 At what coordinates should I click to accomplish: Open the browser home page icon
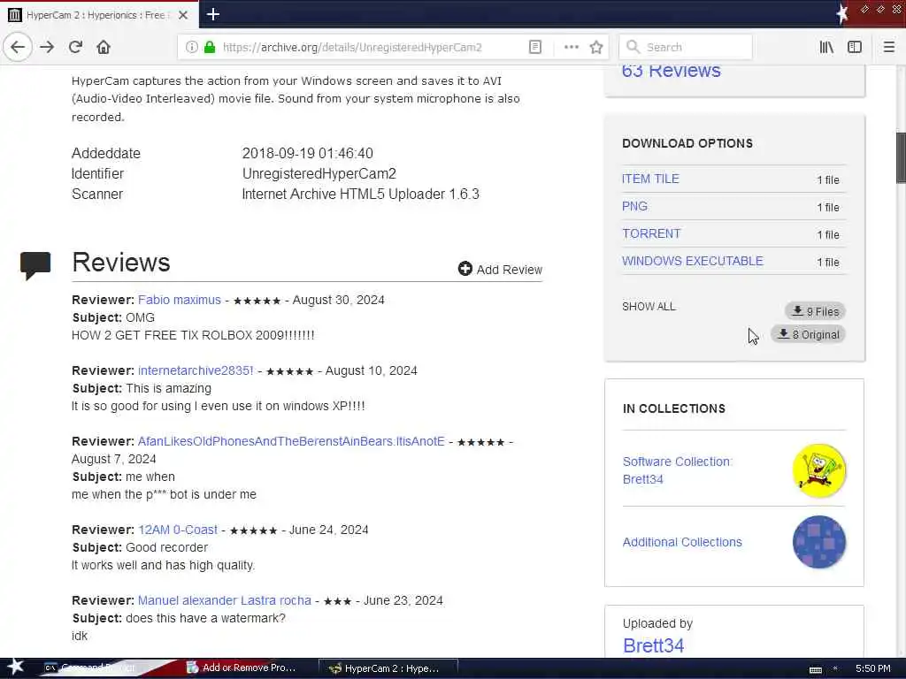click(104, 48)
